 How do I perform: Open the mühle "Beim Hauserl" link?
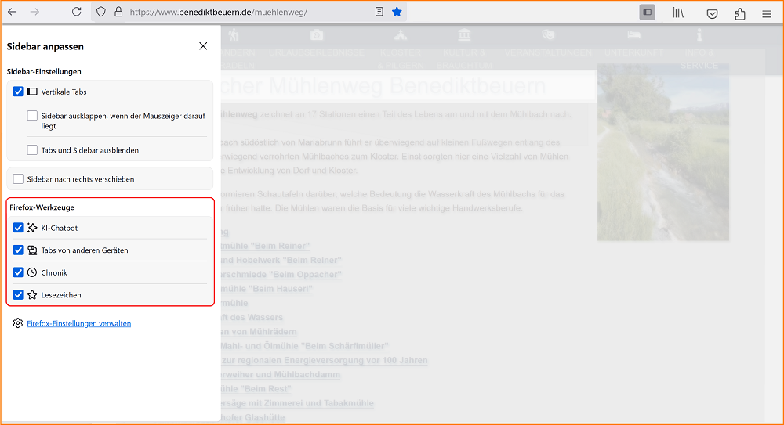(x=267, y=289)
